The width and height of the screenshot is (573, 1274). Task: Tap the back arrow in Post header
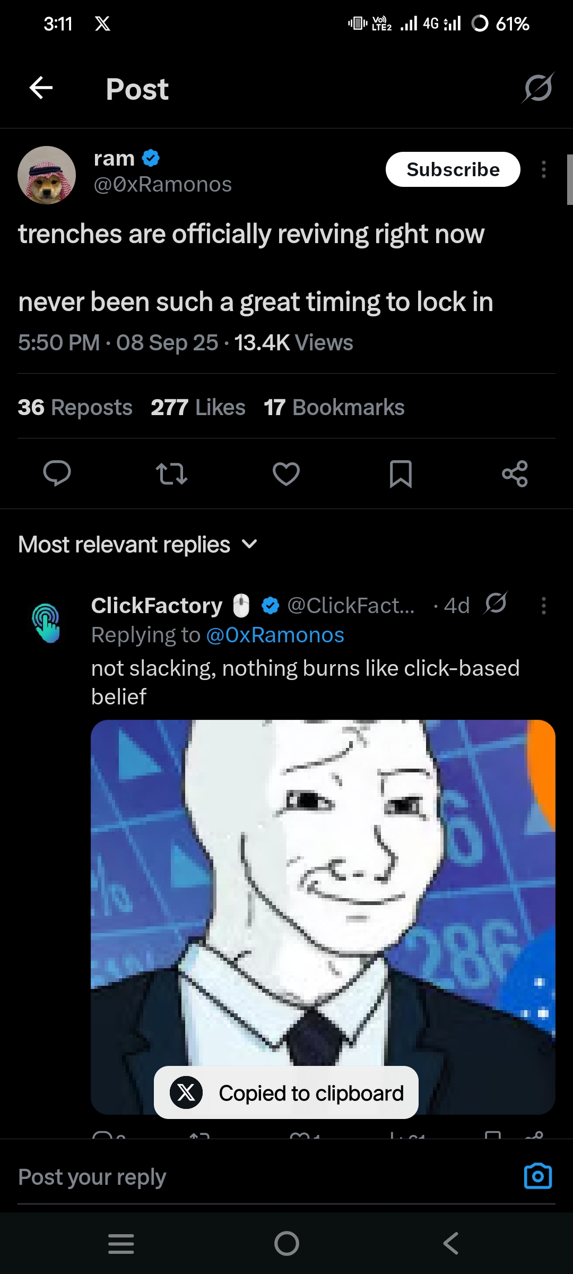click(x=41, y=88)
